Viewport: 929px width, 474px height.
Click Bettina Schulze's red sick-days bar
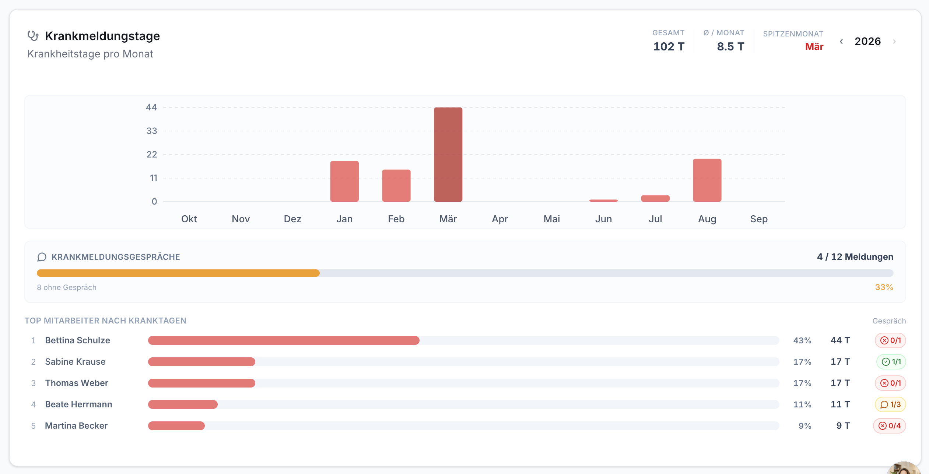[x=284, y=340]
